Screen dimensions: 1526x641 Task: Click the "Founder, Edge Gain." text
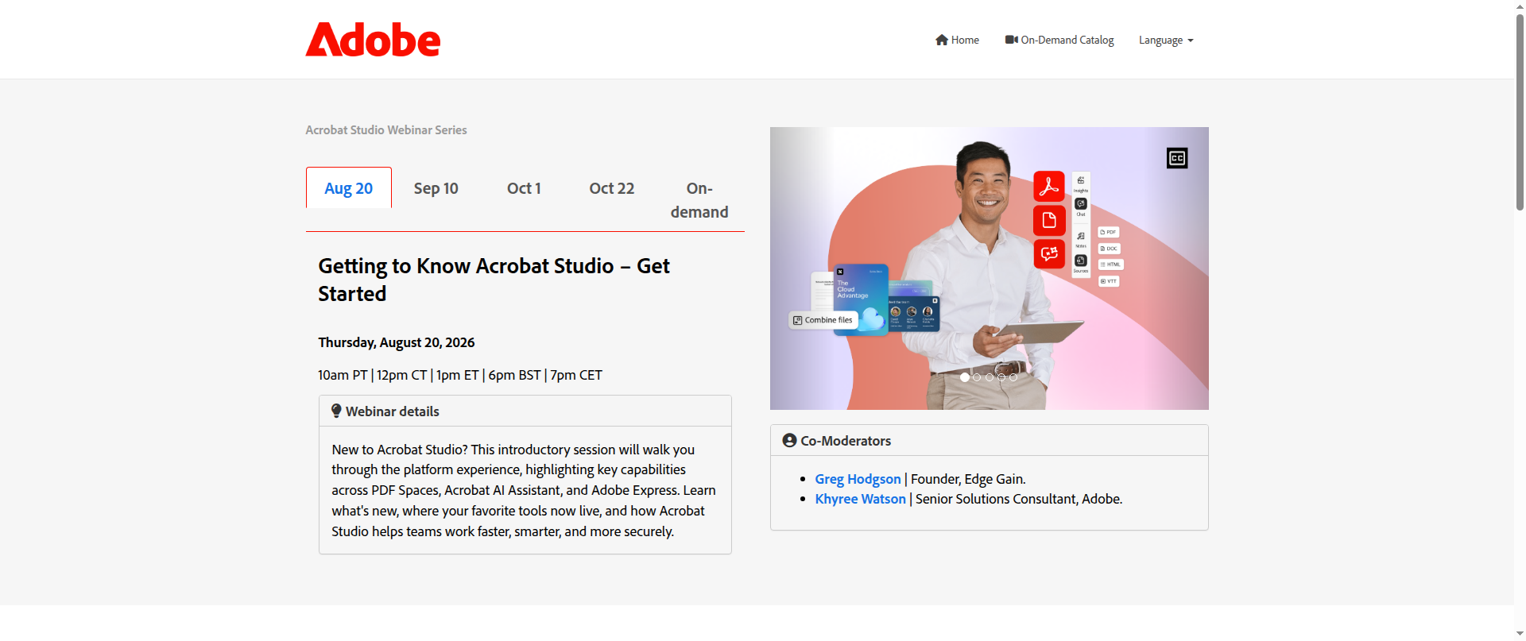click(x=968, y=479)
